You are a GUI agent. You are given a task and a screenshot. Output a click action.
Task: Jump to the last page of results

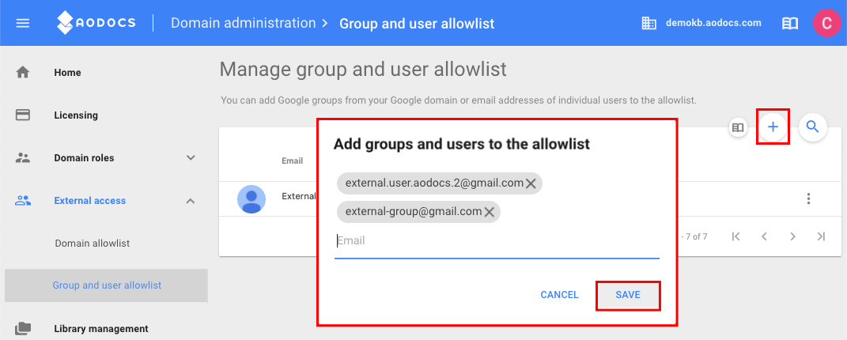(821, 236)
